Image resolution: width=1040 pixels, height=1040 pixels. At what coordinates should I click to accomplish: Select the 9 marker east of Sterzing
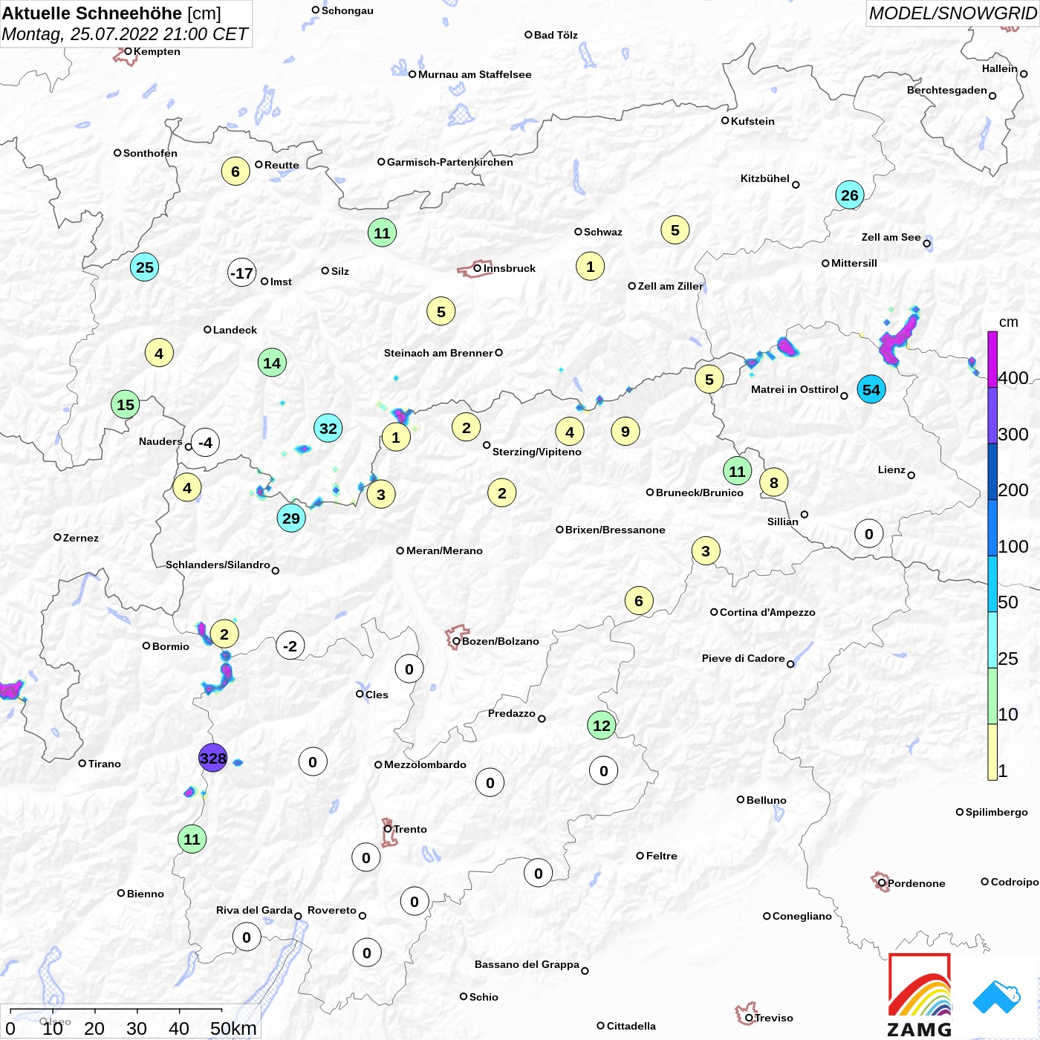(625, 432)
